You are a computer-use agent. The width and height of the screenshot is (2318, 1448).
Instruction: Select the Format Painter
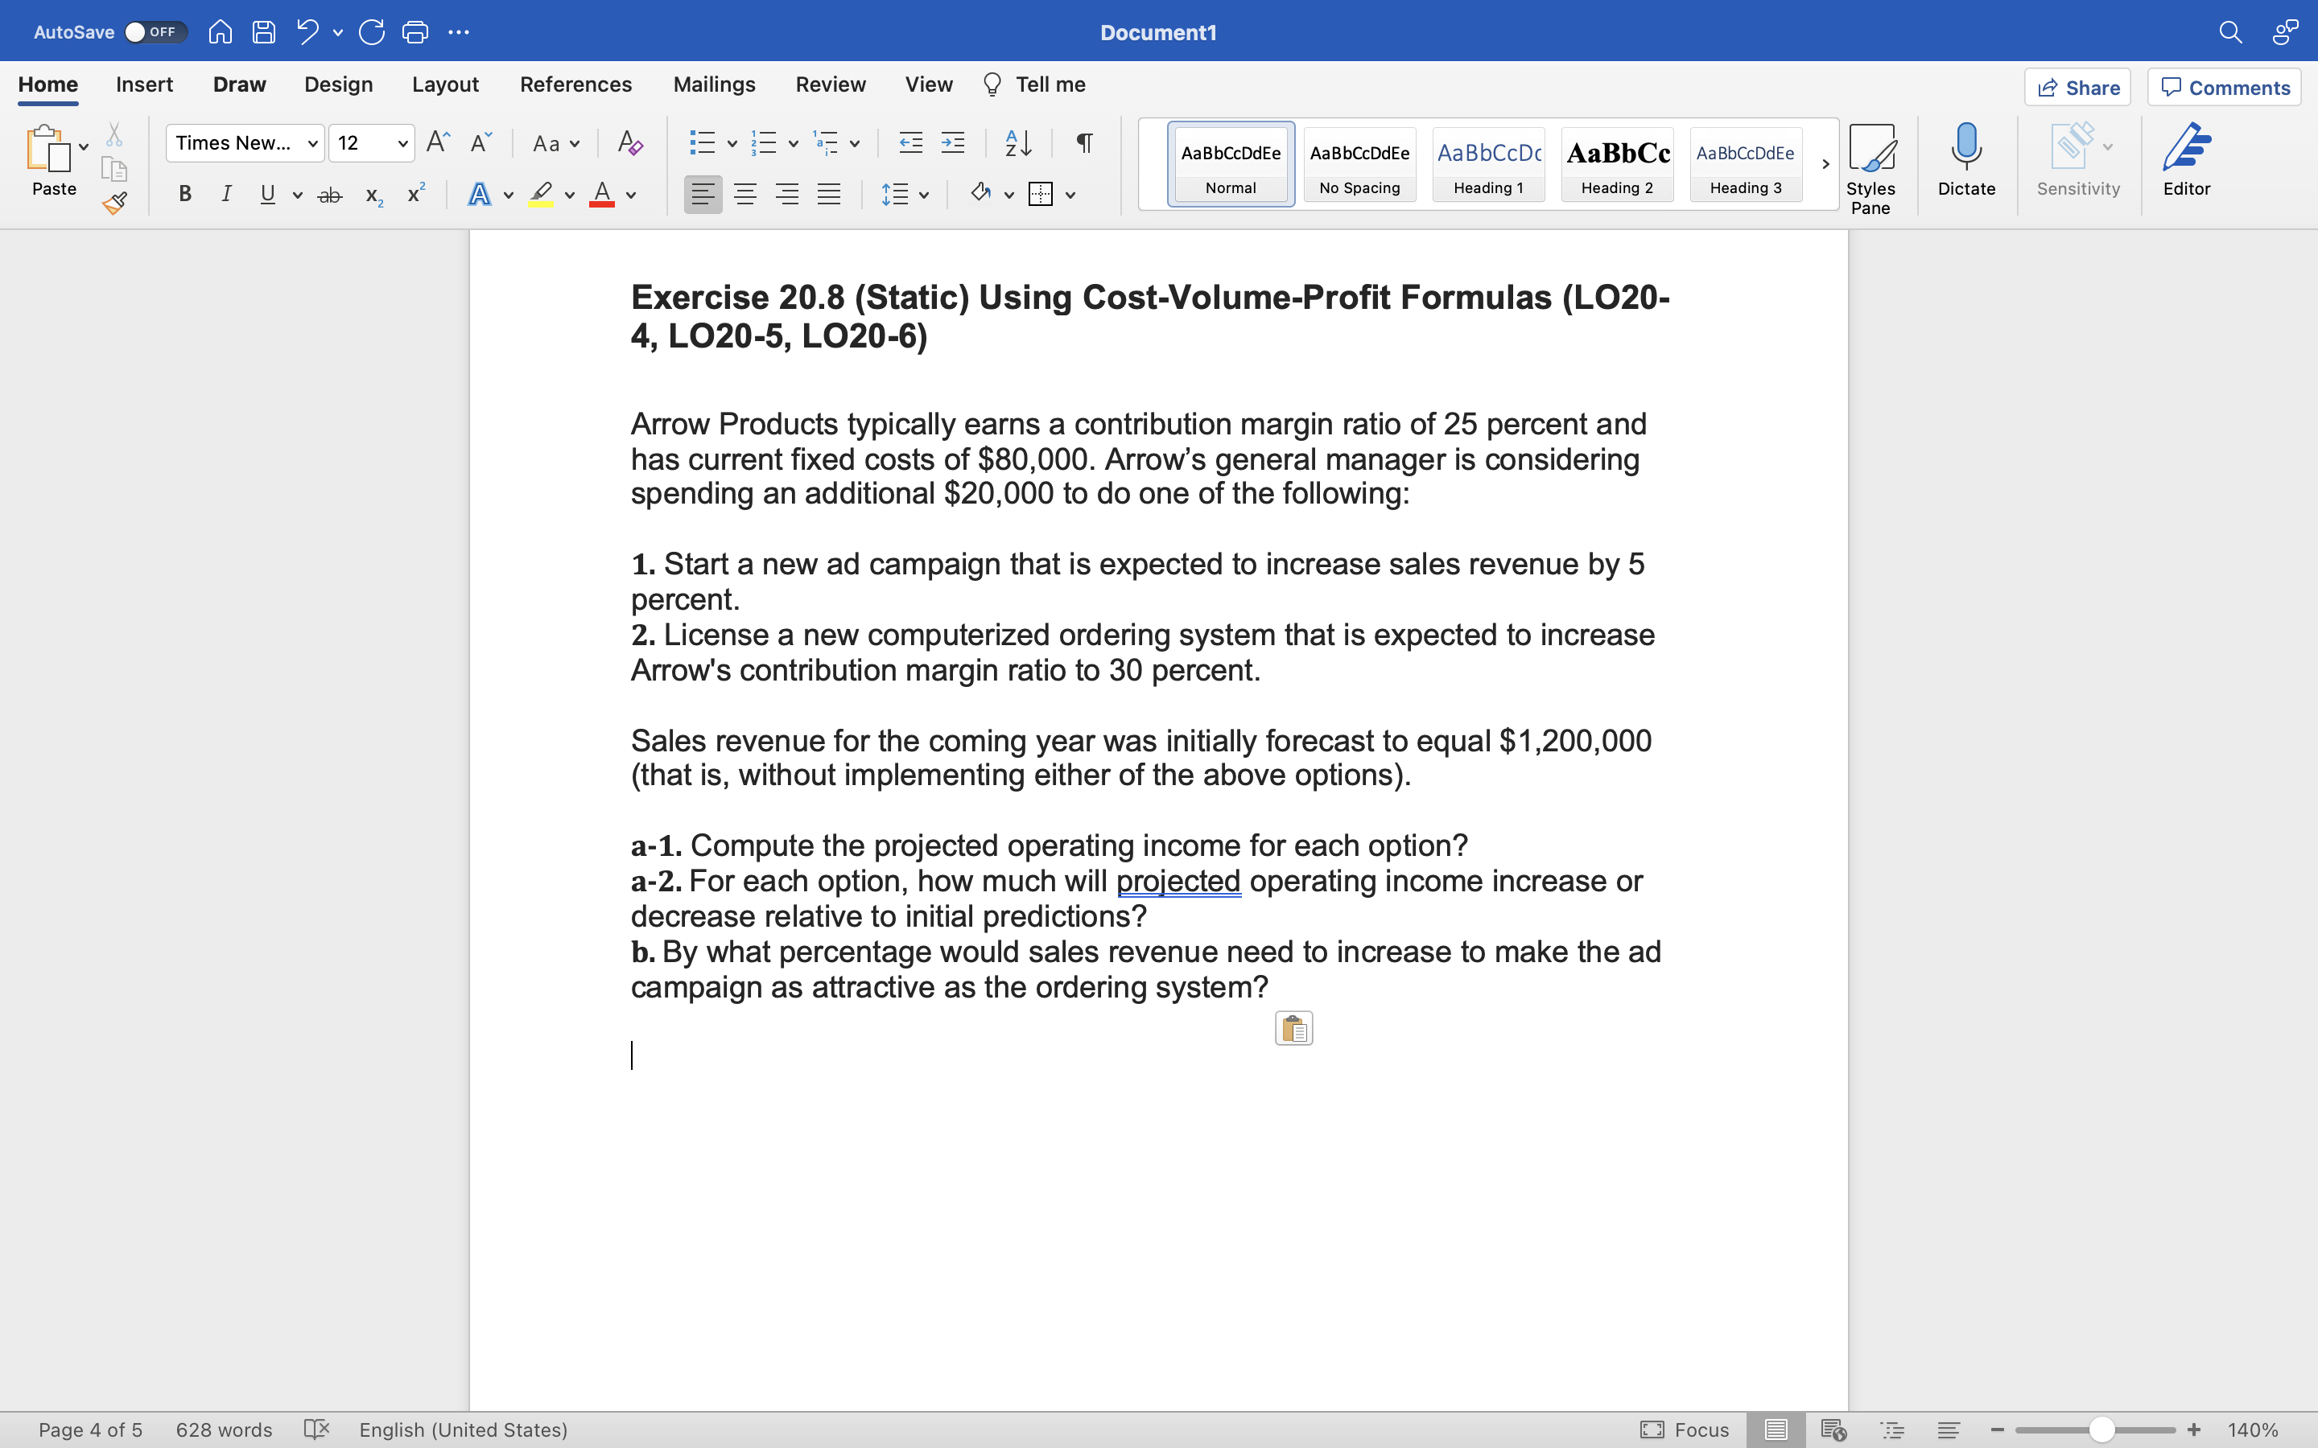[115, 204]
